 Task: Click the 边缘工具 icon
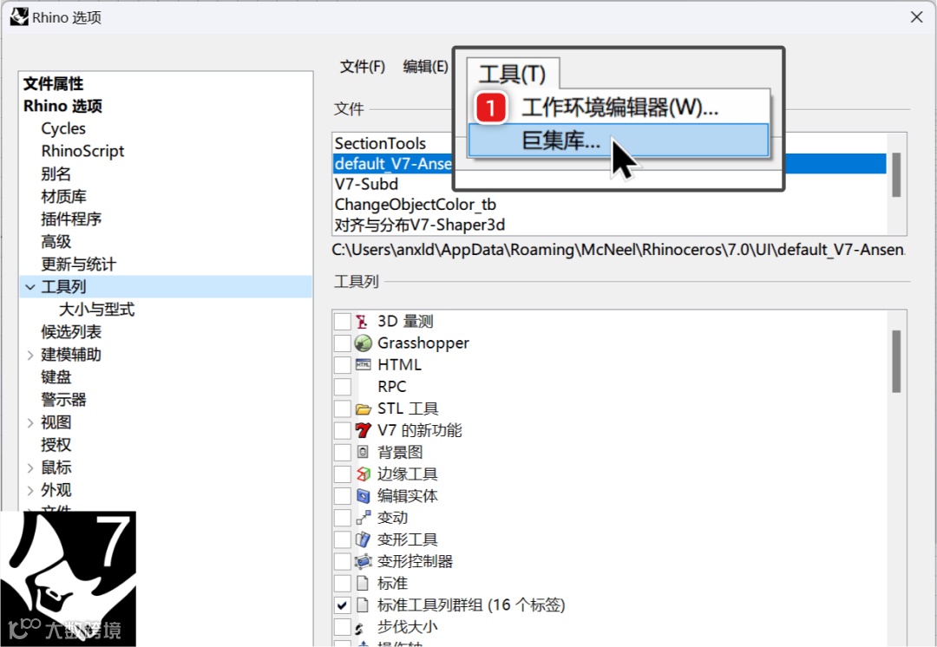(x=363, y=474)
